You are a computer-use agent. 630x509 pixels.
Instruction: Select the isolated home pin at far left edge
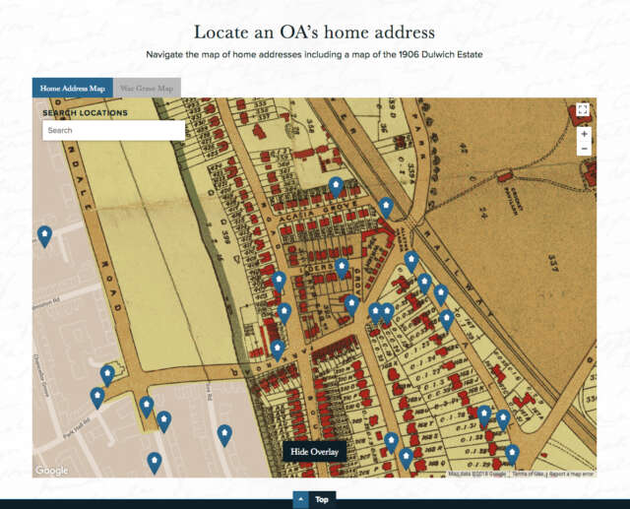click(x=44, y=236)
